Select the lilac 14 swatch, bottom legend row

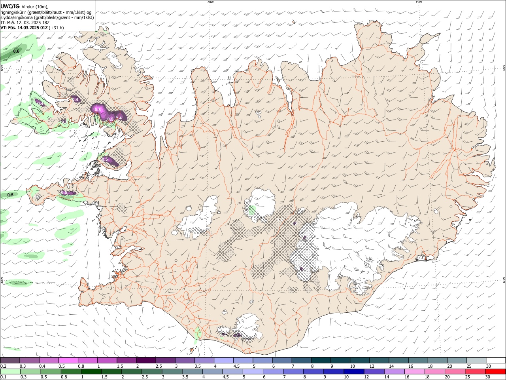[394, 371]
